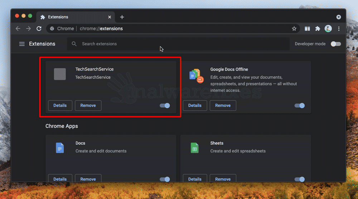Open Details for TechSearchService
The height and width of the screenshot is (199, 358).
[x=60, y=105]
